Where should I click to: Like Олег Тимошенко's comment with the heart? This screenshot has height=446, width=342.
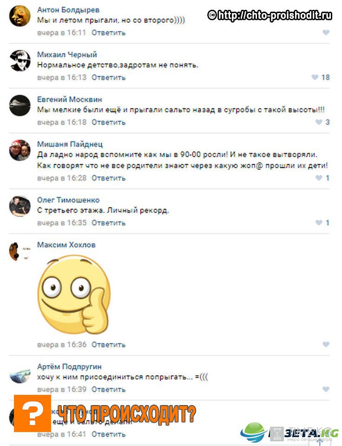point(319,222)
